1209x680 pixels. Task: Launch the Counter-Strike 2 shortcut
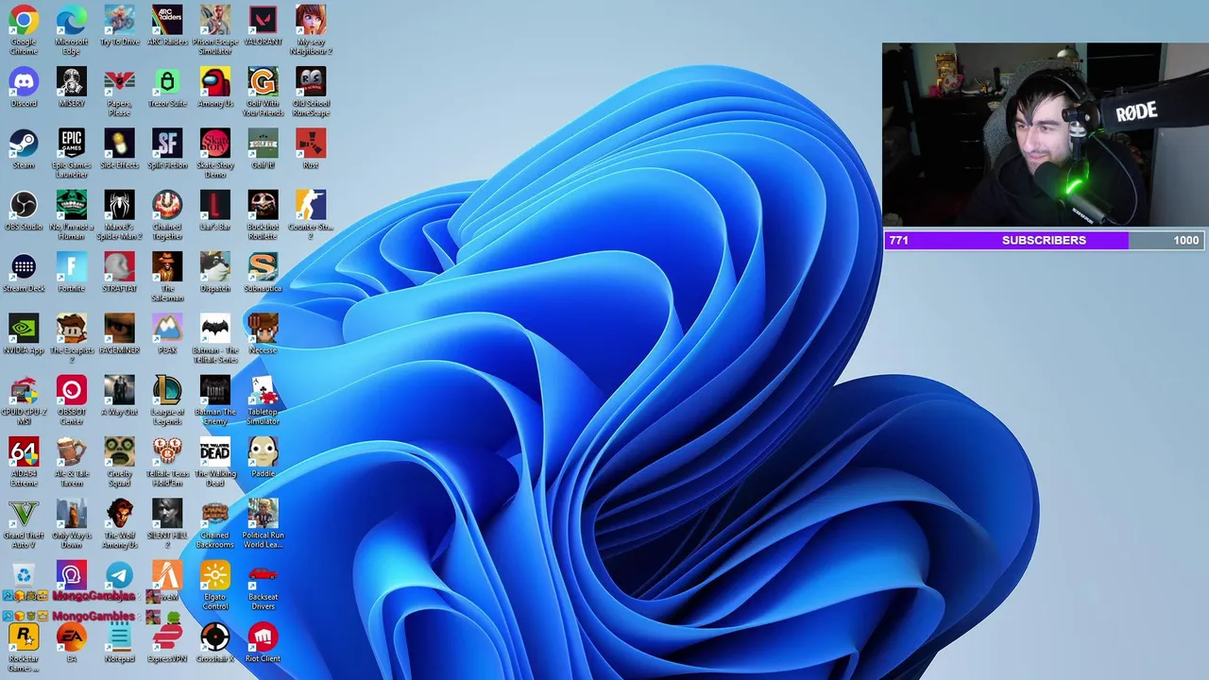point(311,205)
